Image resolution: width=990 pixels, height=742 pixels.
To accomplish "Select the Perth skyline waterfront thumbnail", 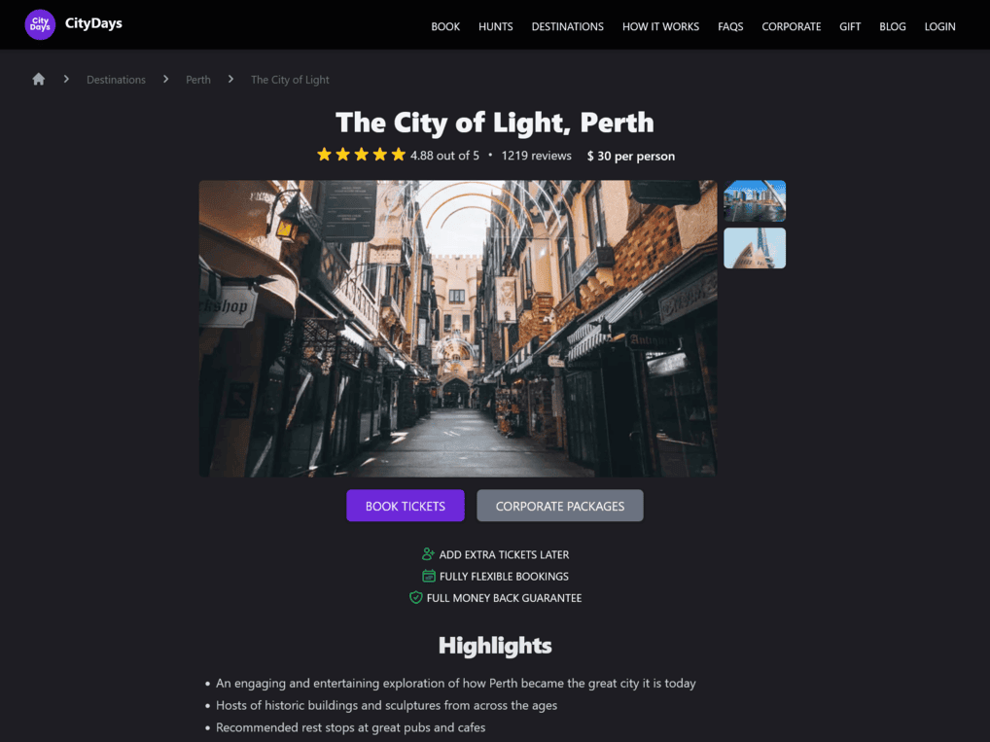I will coord(755,200).
